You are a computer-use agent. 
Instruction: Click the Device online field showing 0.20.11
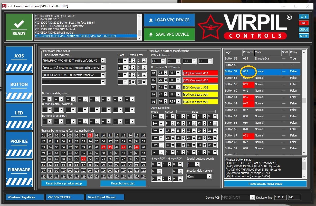[x=280, y=198]
